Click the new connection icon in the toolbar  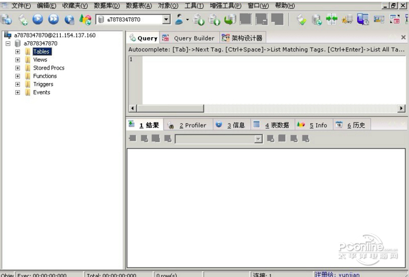6,19
